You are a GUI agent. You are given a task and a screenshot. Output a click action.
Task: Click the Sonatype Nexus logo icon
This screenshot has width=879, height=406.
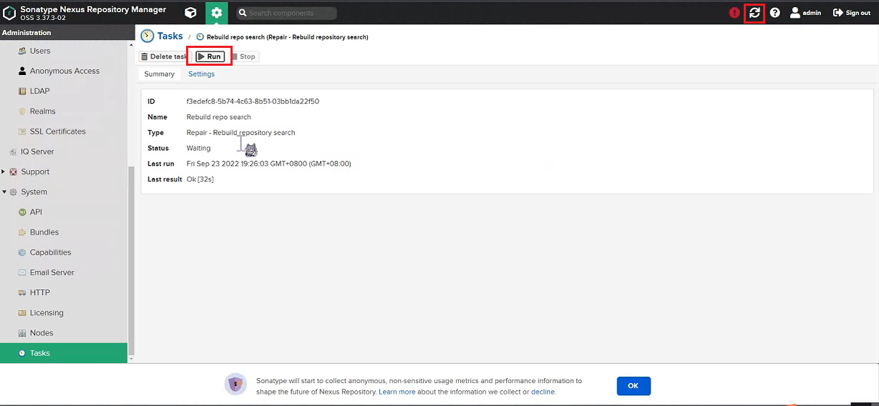point(9,13)
